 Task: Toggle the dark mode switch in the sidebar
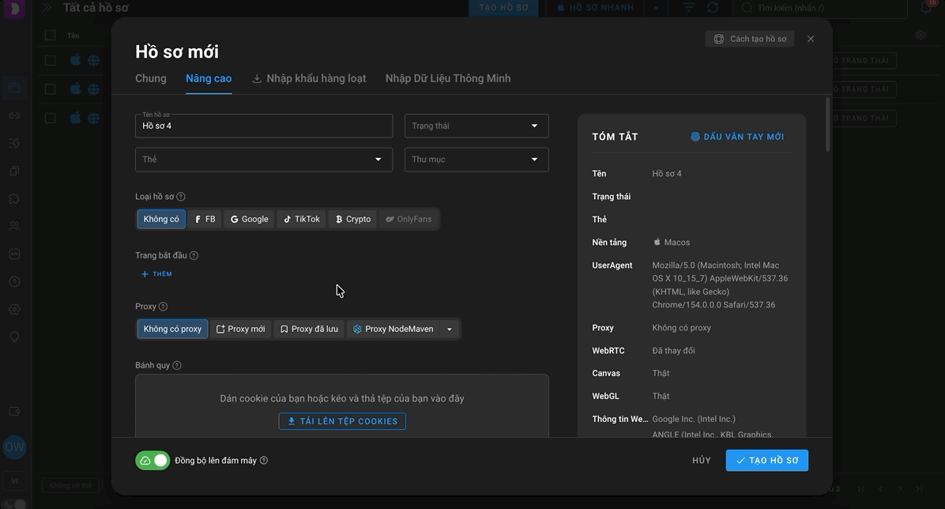click(16, 504)
